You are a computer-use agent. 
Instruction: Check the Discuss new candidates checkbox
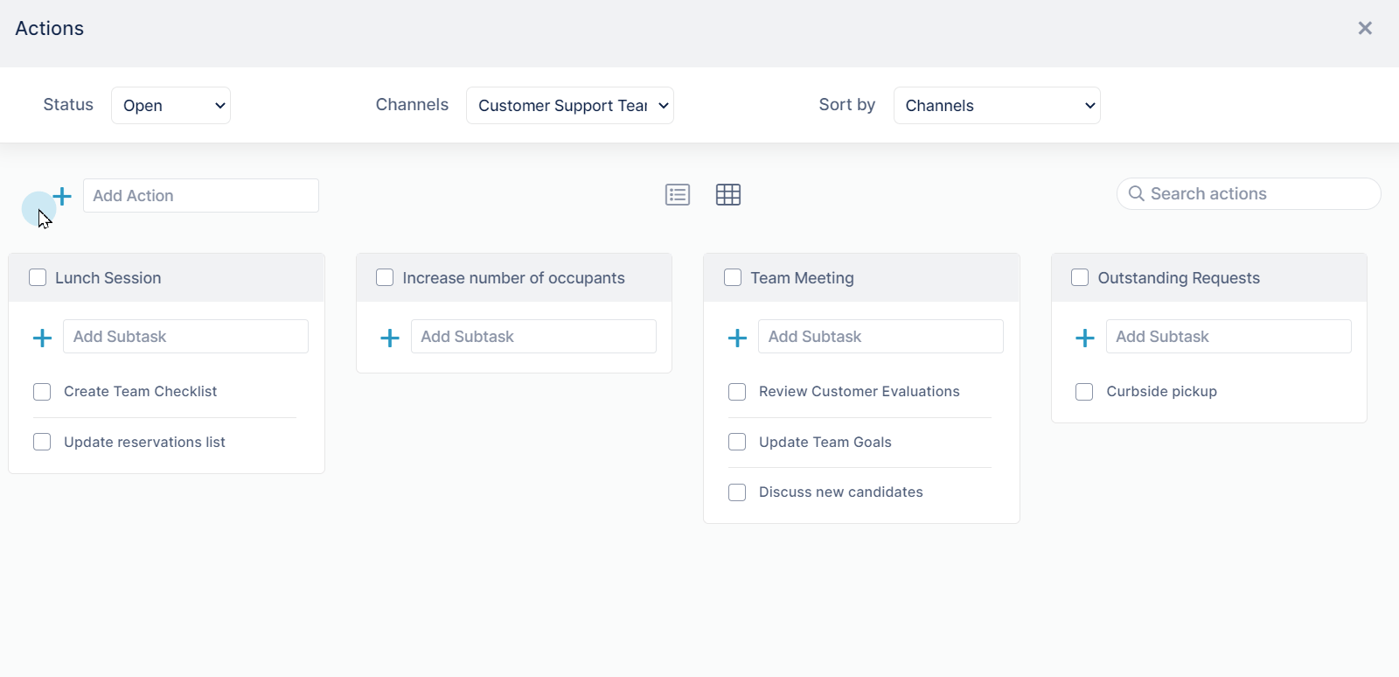point(737,492)
